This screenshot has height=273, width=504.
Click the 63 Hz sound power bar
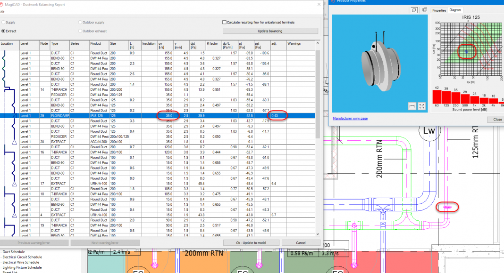click(437, 97)
